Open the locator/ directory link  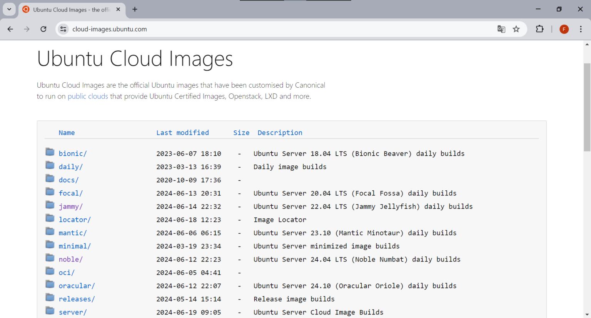coord(75,220)
